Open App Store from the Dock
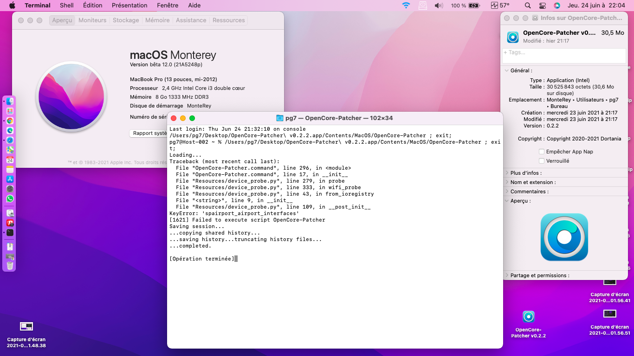The width and height of the screenshot is (634, 356). point(10,179)
